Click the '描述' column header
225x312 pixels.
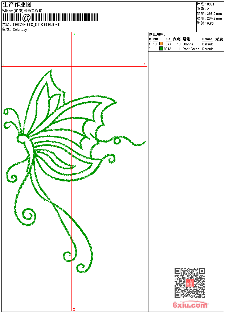pyautogui.click(x=187, y=39)
